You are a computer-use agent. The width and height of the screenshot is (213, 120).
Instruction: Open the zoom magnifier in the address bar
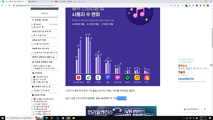coord(171,5)
